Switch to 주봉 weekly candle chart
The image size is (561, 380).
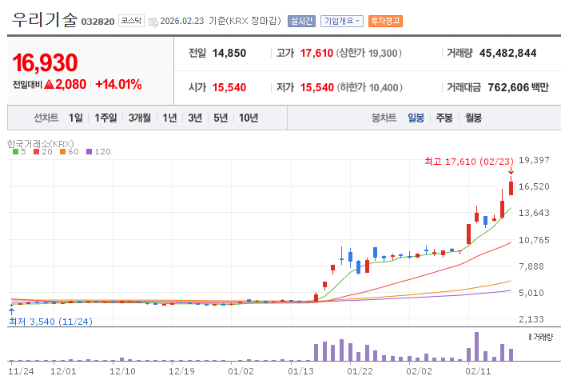444,118
